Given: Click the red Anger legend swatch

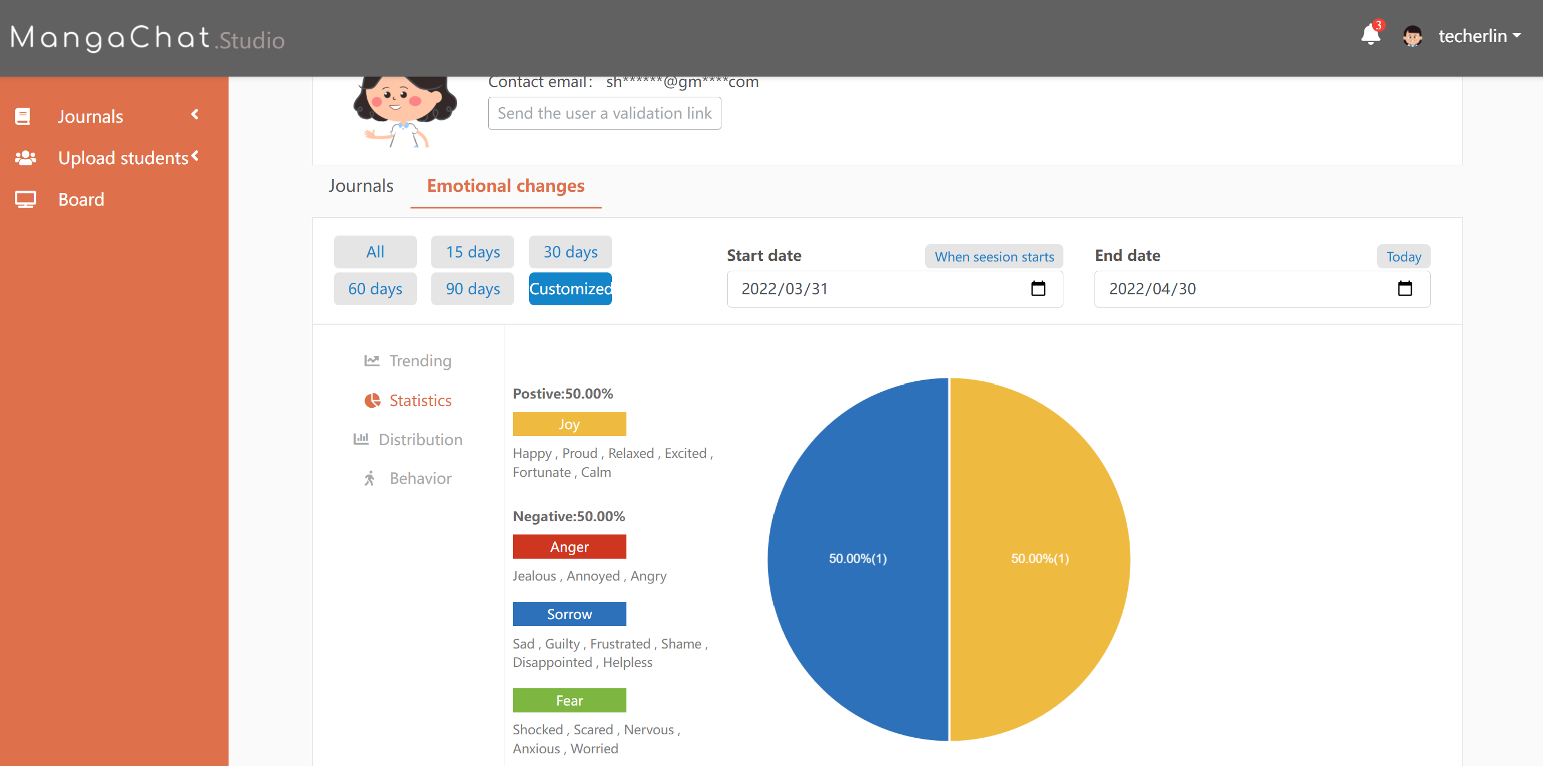Looking at the screenshot, I should pyautogui.click(x=569, y=547).
